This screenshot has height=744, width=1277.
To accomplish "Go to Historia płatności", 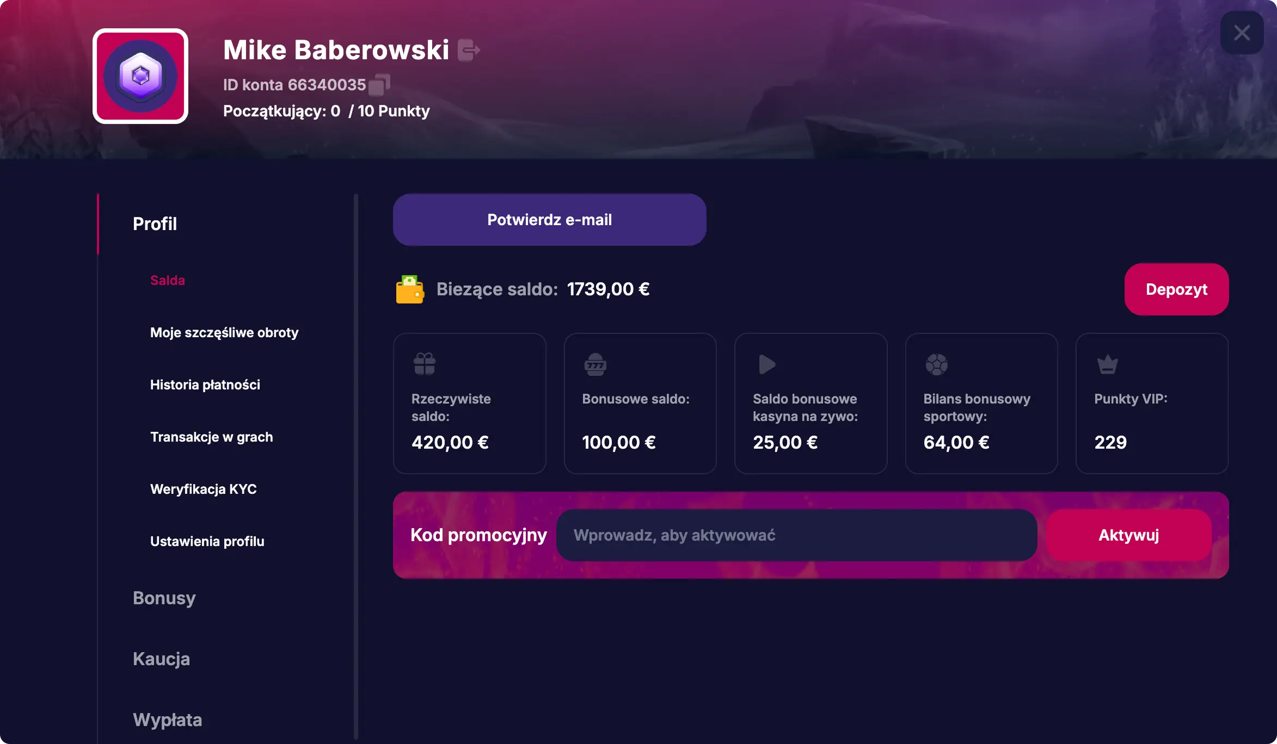I will (205, 385).
